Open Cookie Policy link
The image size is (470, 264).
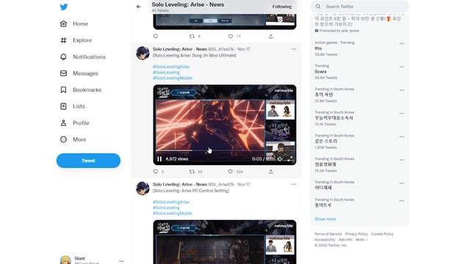pos(382,234)
